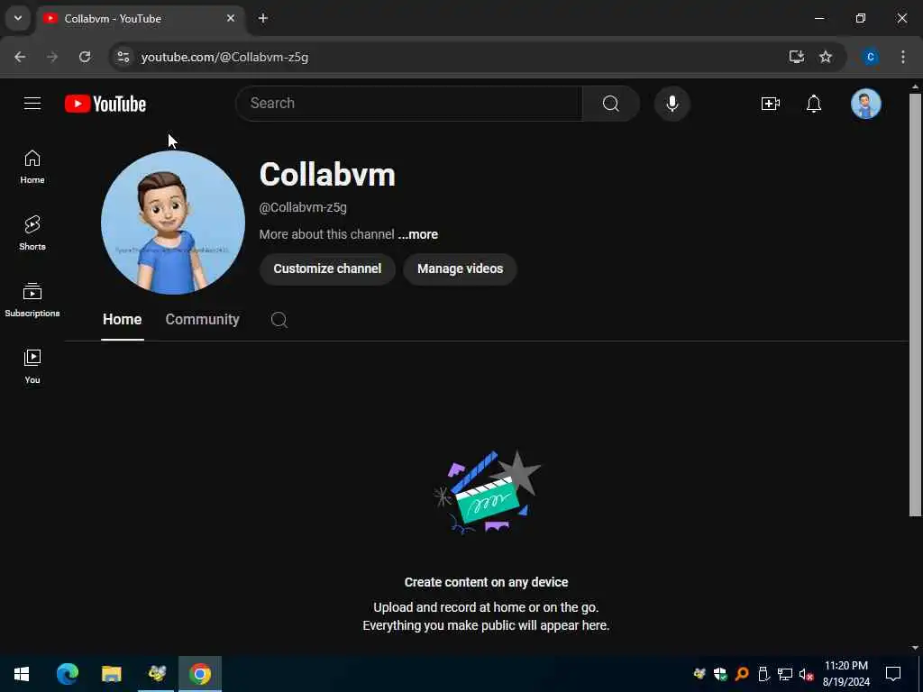Go to Home in the sidebar

click(32, 167)
